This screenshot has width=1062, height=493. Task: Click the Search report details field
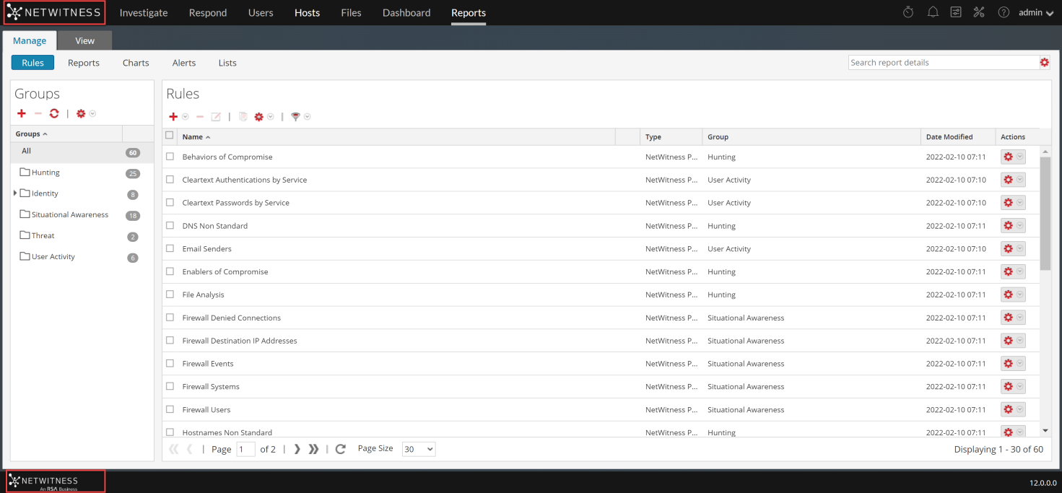click(x=942, y=63)
